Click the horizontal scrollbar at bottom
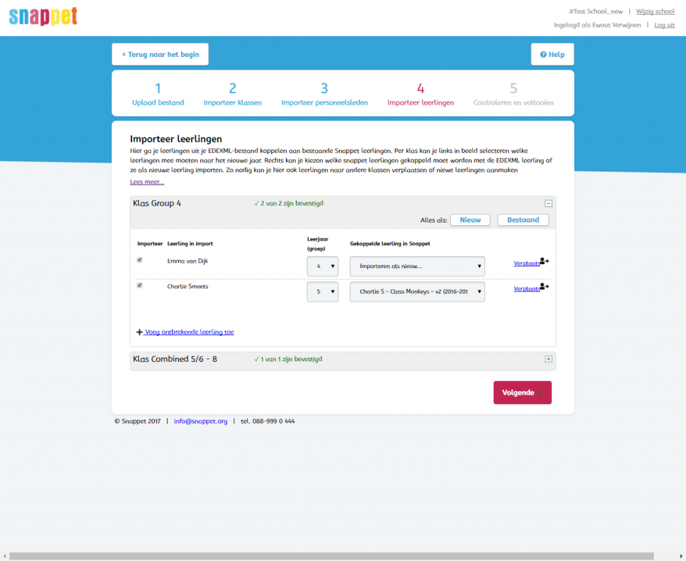Viewport: 686px width, 561px height. pyautogui.click(x=331, y=556)
